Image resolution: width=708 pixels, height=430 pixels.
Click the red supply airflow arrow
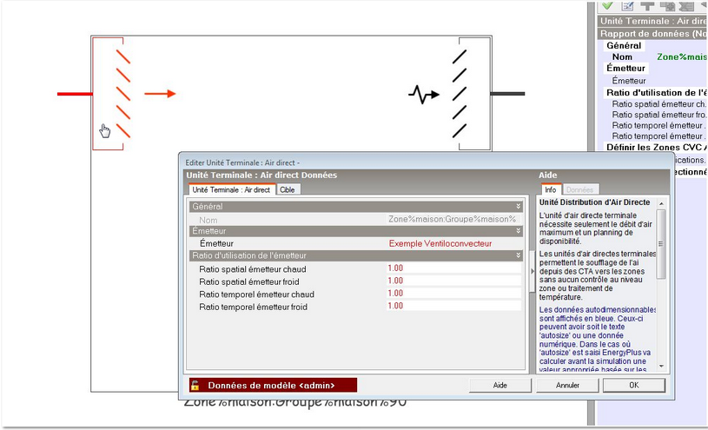pyautogui.click(x=160, y=94)
